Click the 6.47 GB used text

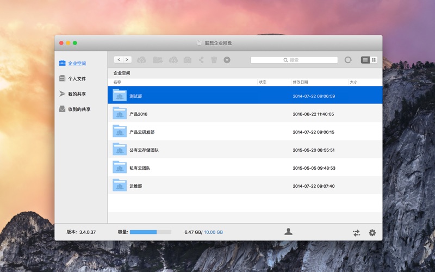[193, 232]
